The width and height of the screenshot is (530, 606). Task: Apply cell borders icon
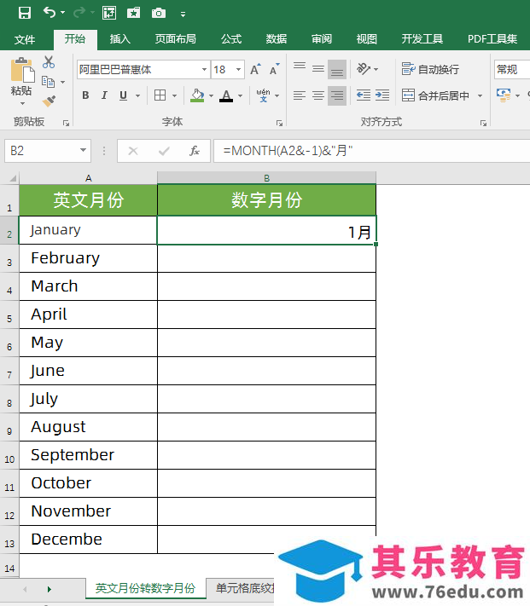160,95
